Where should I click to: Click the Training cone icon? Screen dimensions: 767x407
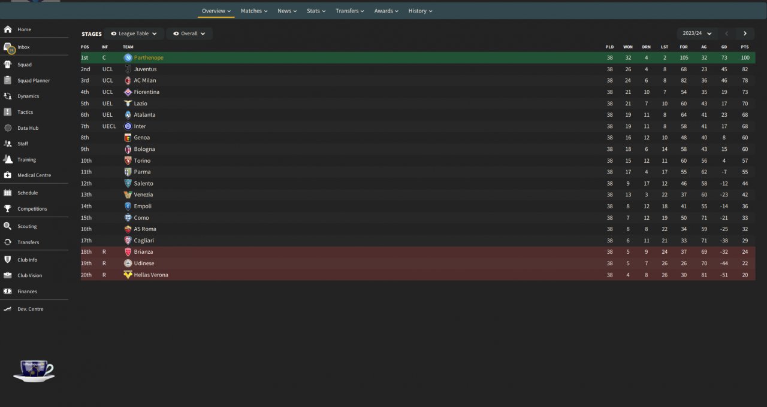pos(8,160)
